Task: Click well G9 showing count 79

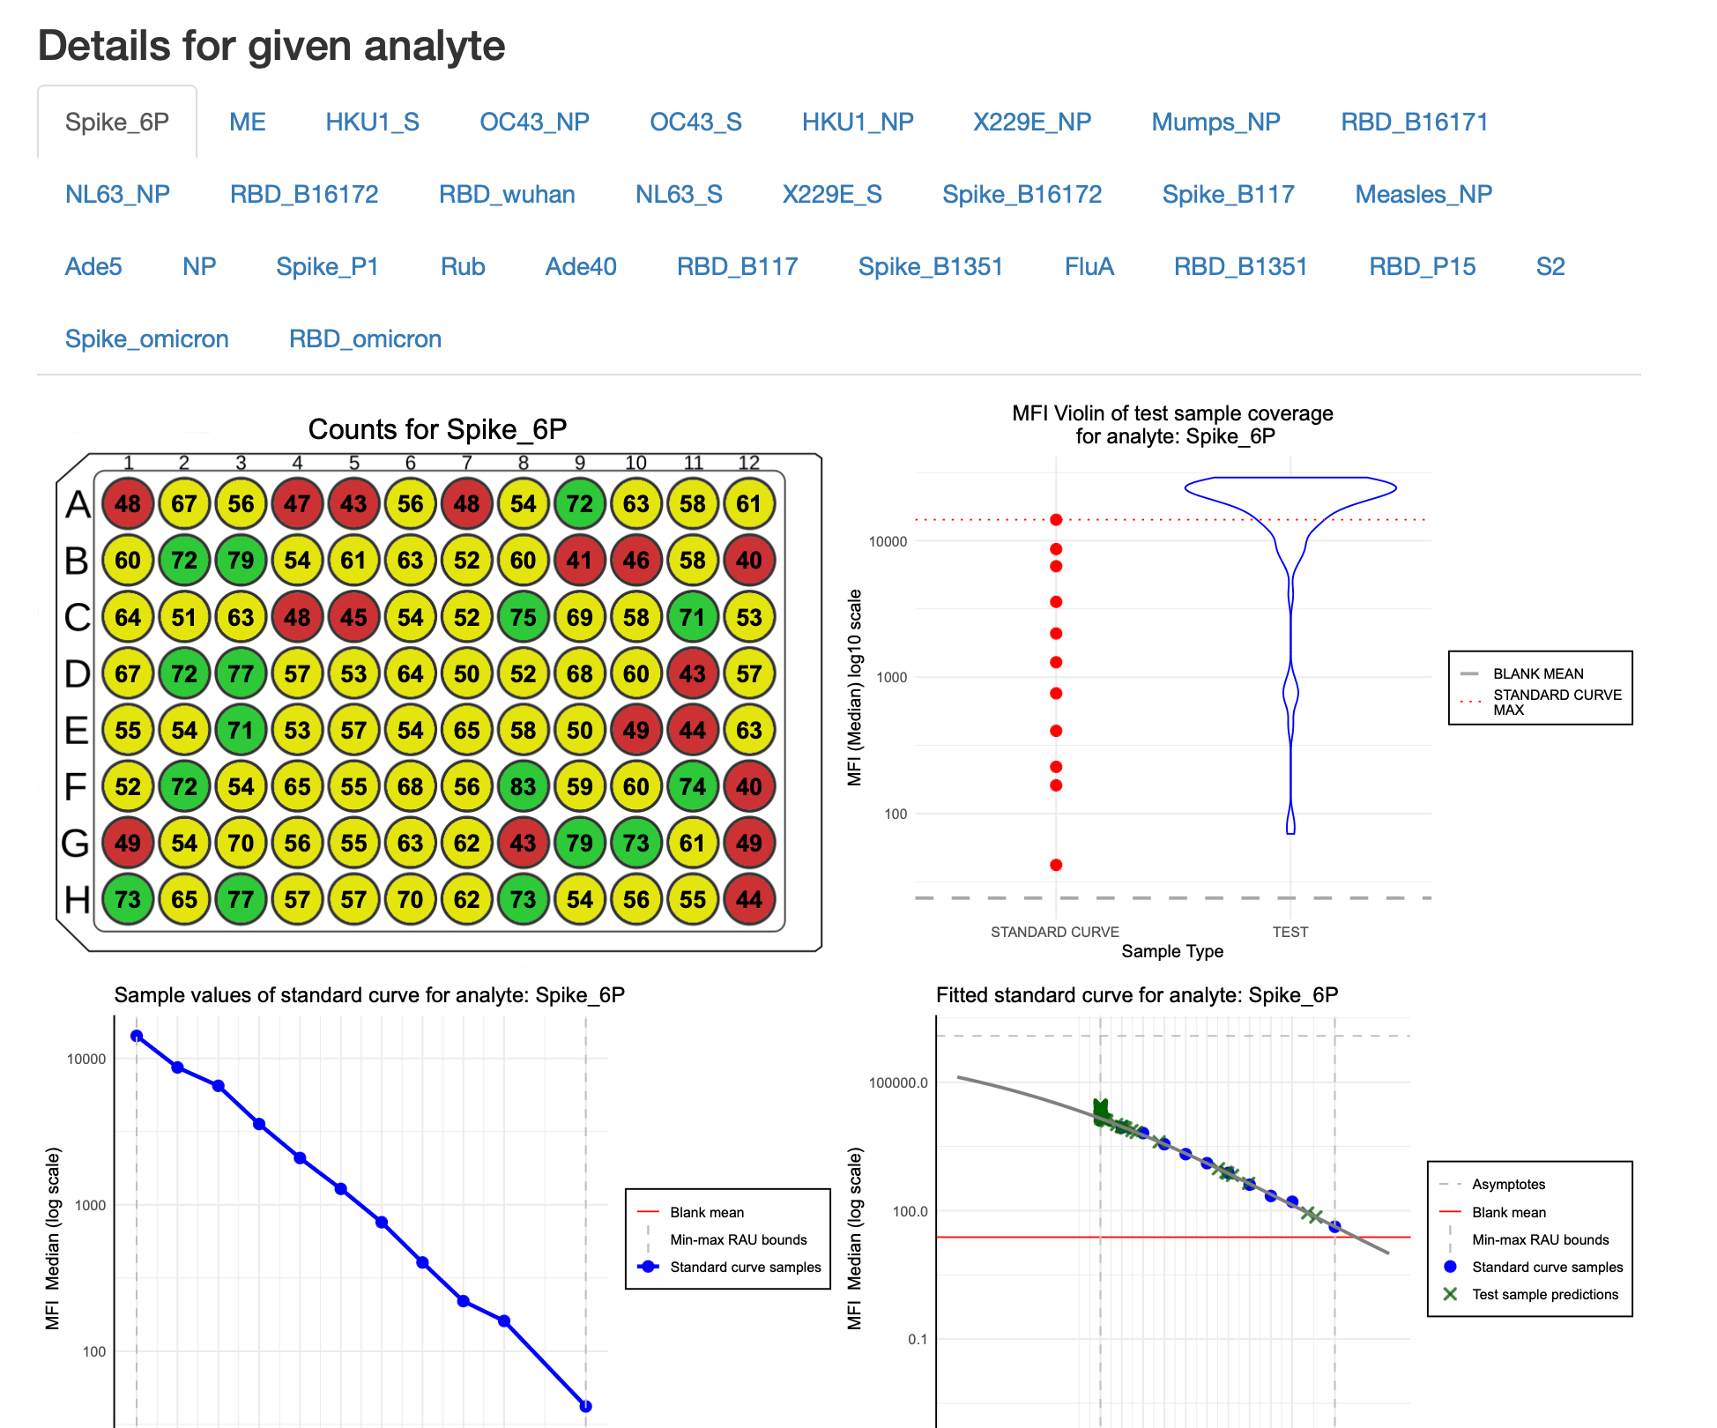Action: pos(580,843)
